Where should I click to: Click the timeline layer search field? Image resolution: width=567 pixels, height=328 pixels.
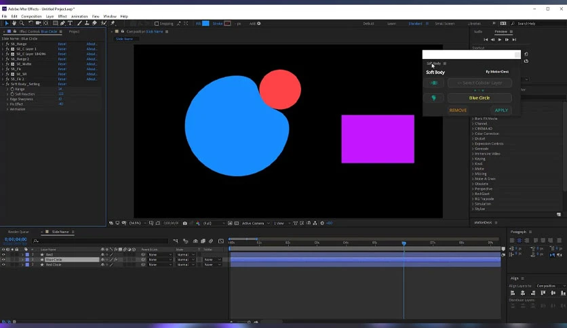point(100,241)
